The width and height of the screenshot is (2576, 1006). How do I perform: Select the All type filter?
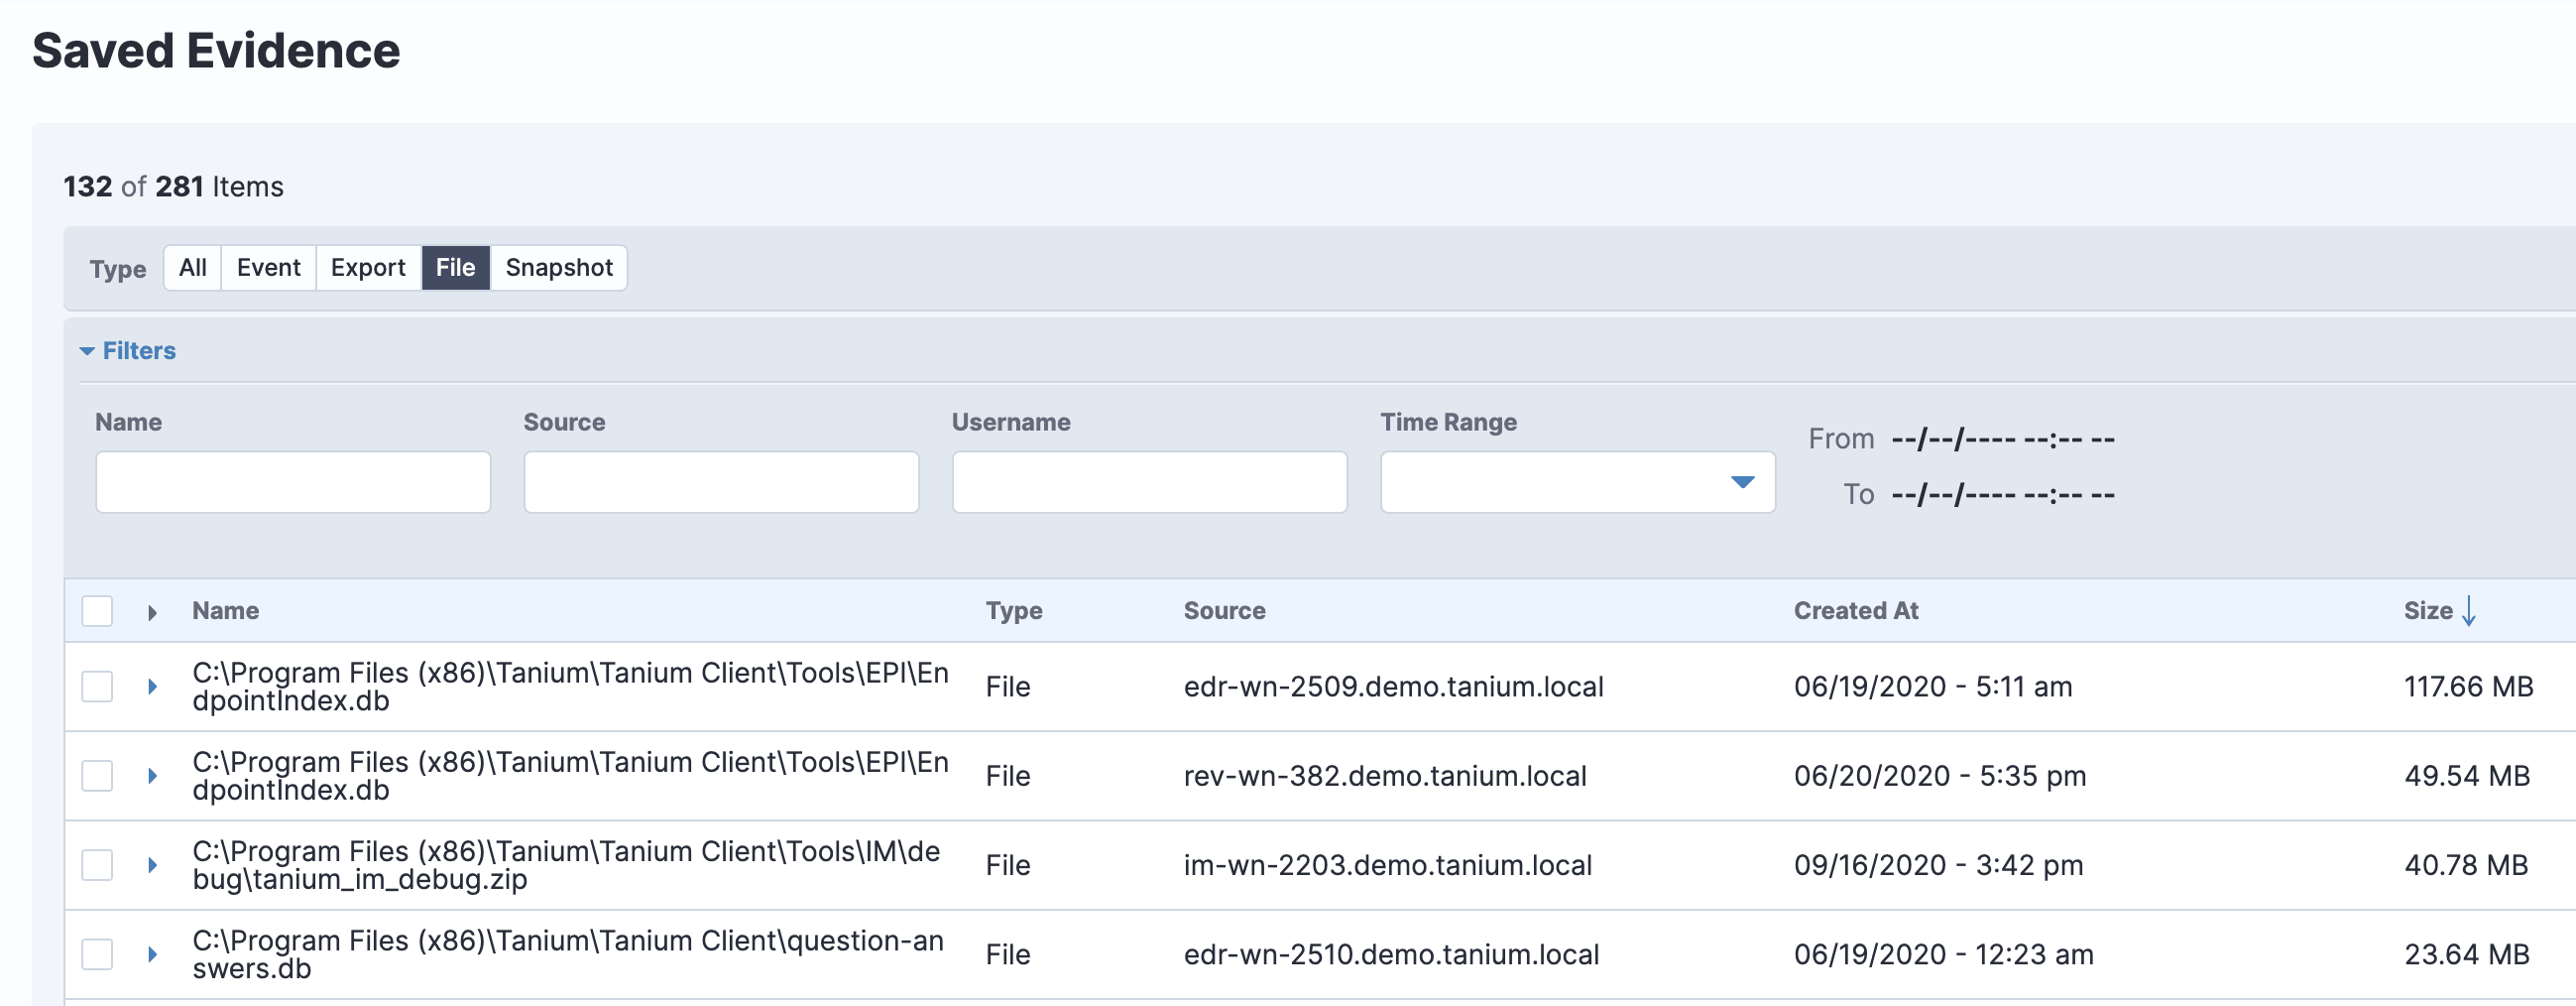click(192, 267)
